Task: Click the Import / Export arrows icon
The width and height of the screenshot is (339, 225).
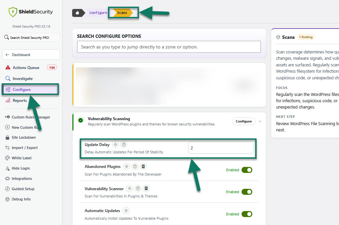Action: [x=7, y=148]
